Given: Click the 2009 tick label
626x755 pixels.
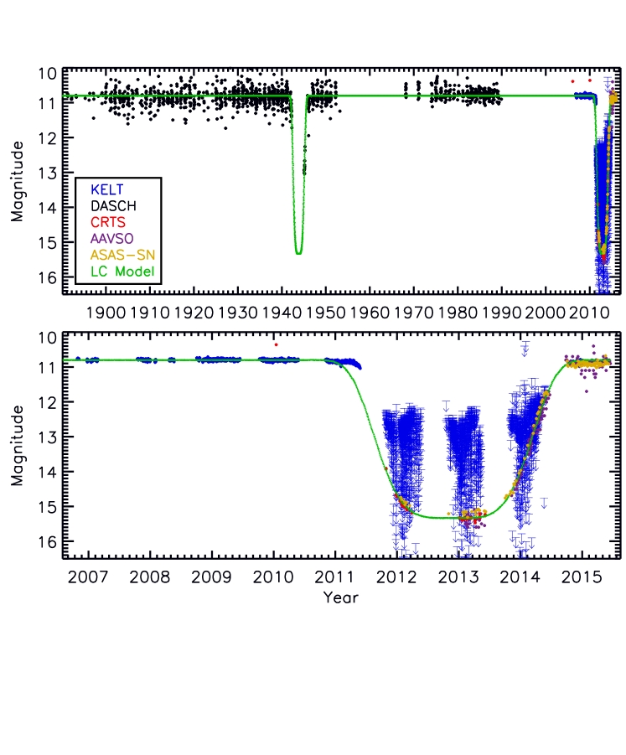Looking at the screenshot, I should 211,577.
